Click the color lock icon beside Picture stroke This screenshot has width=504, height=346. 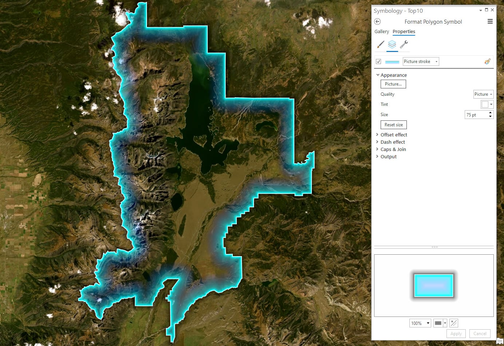pyautogui.click(x=488, y=61)
